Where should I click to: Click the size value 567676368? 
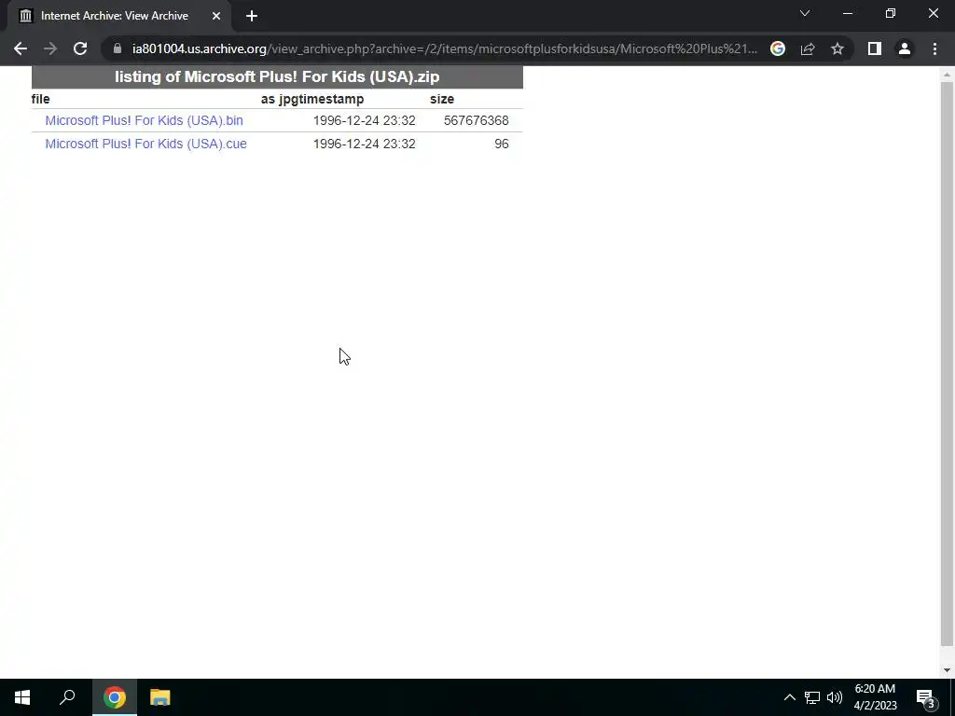click(x=476, y=120)
